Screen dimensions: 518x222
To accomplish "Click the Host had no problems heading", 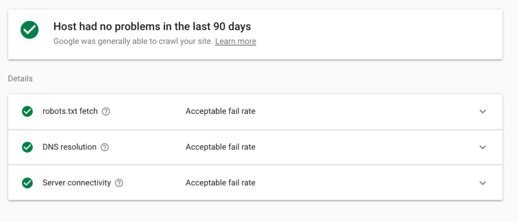I will 152,26.
